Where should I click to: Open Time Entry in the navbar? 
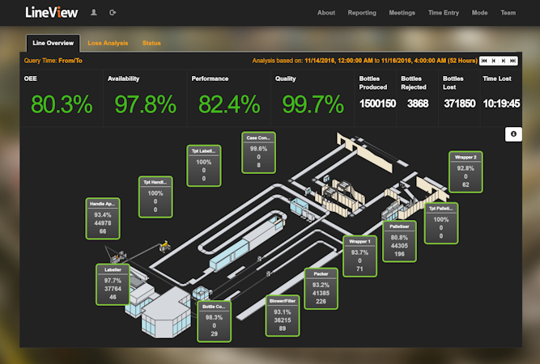(x=444, y=13)
